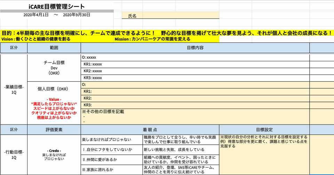Click the 新しい挑戦と失敗、成長をしている cell
The height and width of the screenshot is (175, 334).
coord(181,150)
